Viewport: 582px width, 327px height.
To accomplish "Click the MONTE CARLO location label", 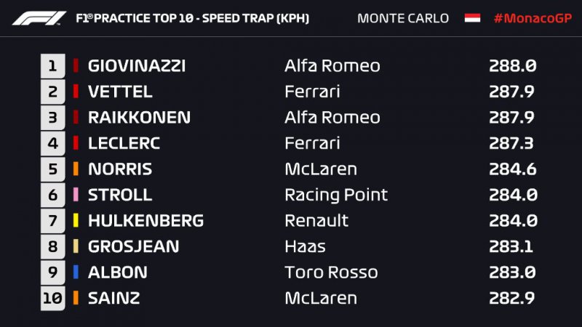I will pos(403,17).
